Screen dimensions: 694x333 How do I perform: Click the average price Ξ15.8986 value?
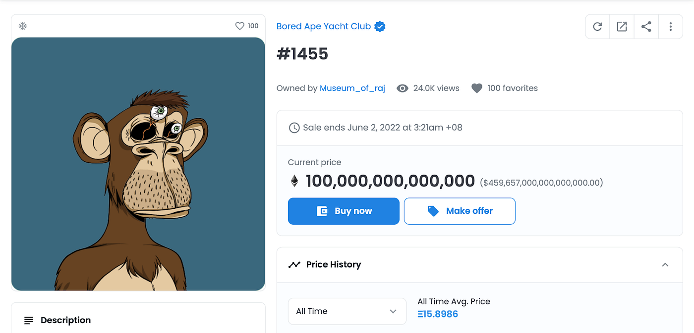[x=438, y=314]
